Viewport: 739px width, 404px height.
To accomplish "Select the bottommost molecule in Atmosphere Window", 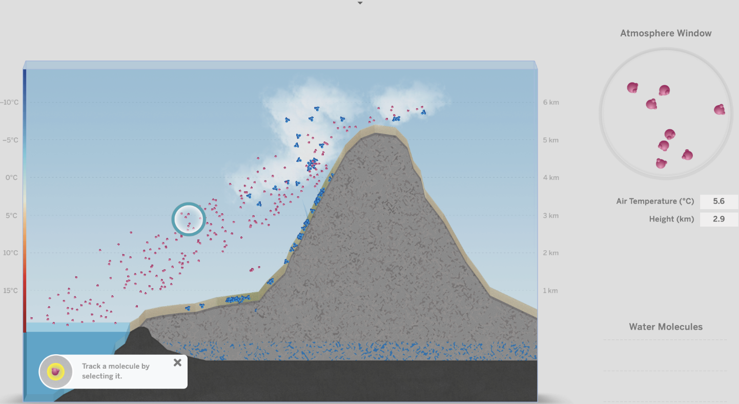I will (661, 164).
